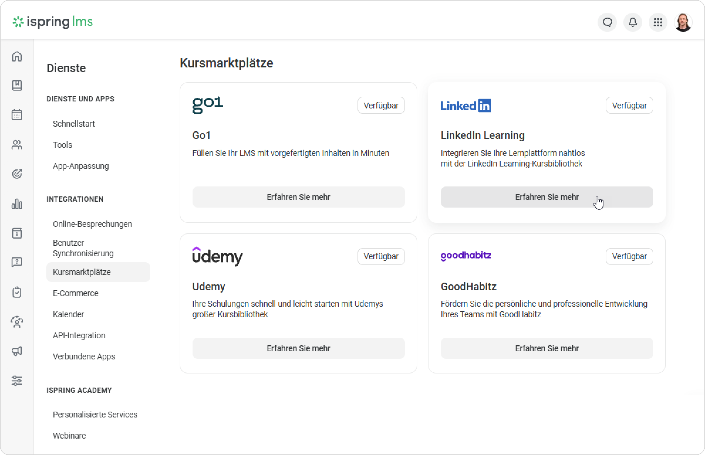Open the bar chart reports icon
The height and width of the screenshot is (455, 705).
tap(17, 204)
